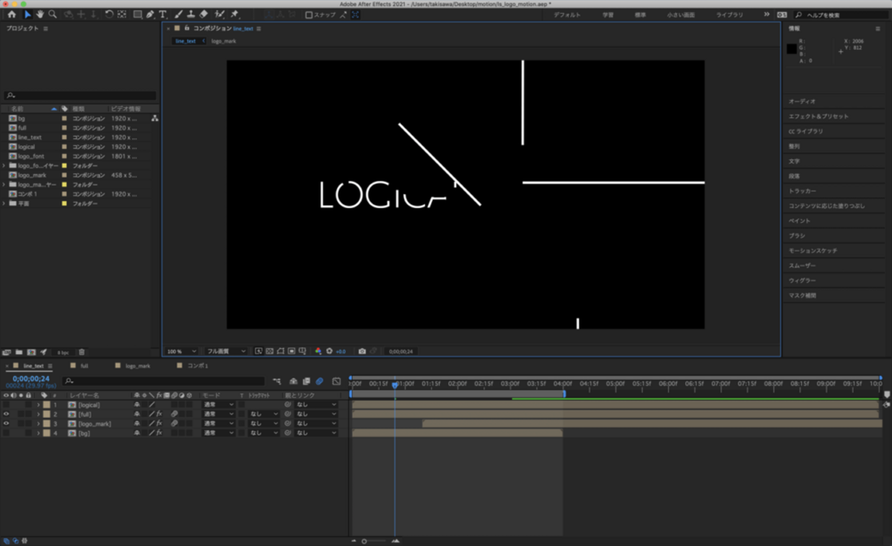Select the Eraser tool

204,14
